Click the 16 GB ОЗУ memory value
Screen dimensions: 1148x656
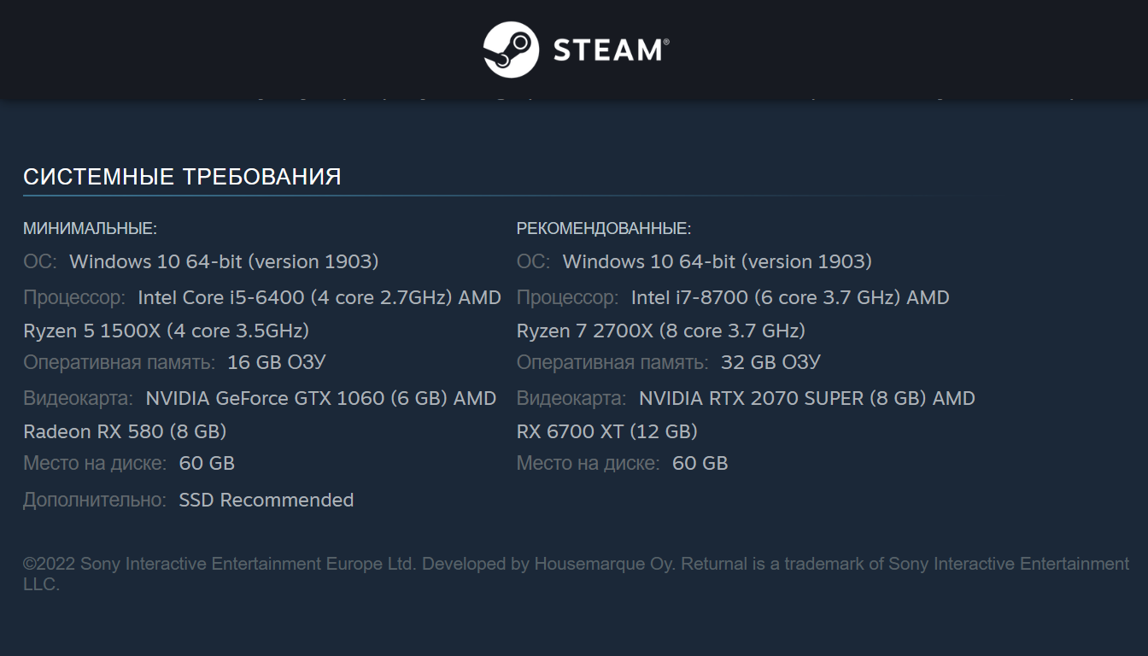coord(276,362)
